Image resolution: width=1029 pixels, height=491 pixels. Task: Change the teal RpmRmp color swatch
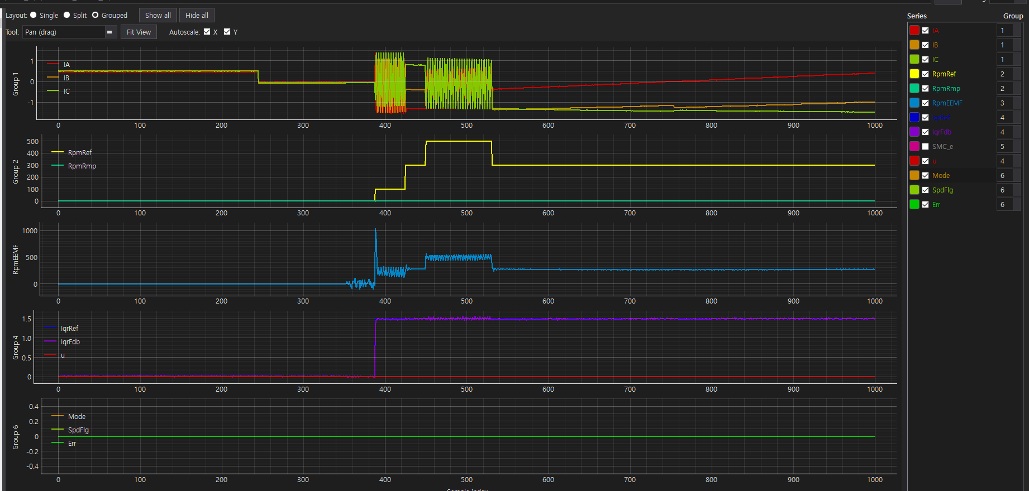(914, 88)
